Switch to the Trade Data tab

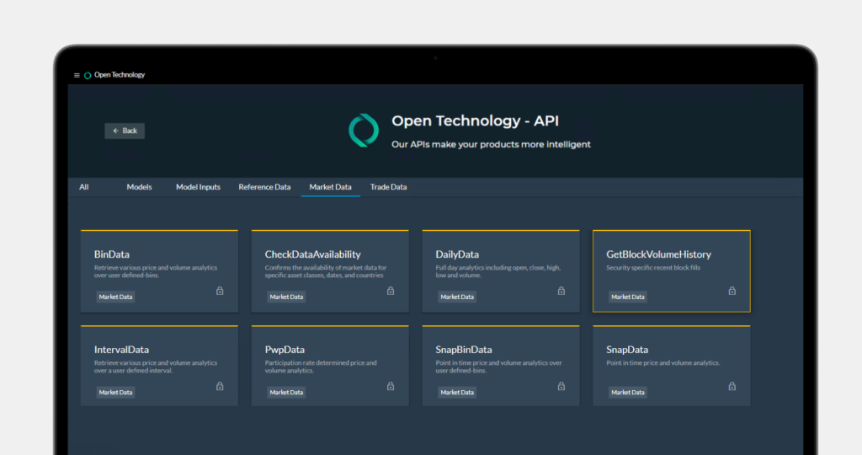click(389, 187)
